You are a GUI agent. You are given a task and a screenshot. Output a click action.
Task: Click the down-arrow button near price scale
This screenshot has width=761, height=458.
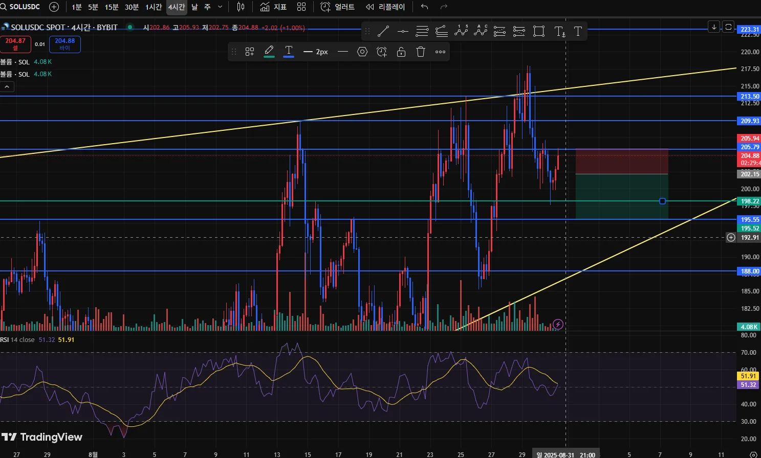click(714, 27)
